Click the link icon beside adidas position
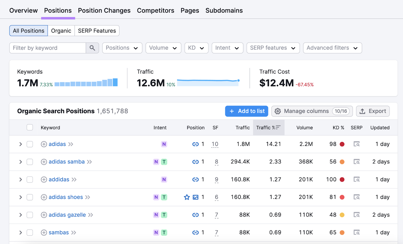Viewport: 403px width, 244px height. (196, 144)
